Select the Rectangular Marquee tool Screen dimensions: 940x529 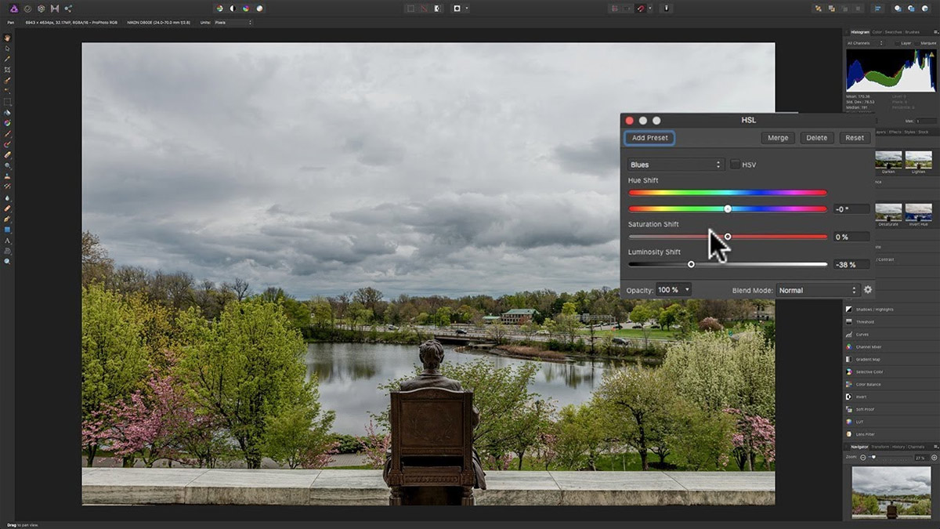pyautogui.click(x=7, y=102)
